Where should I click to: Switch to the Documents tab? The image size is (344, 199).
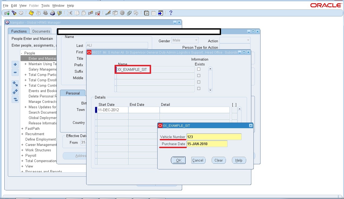41,31
